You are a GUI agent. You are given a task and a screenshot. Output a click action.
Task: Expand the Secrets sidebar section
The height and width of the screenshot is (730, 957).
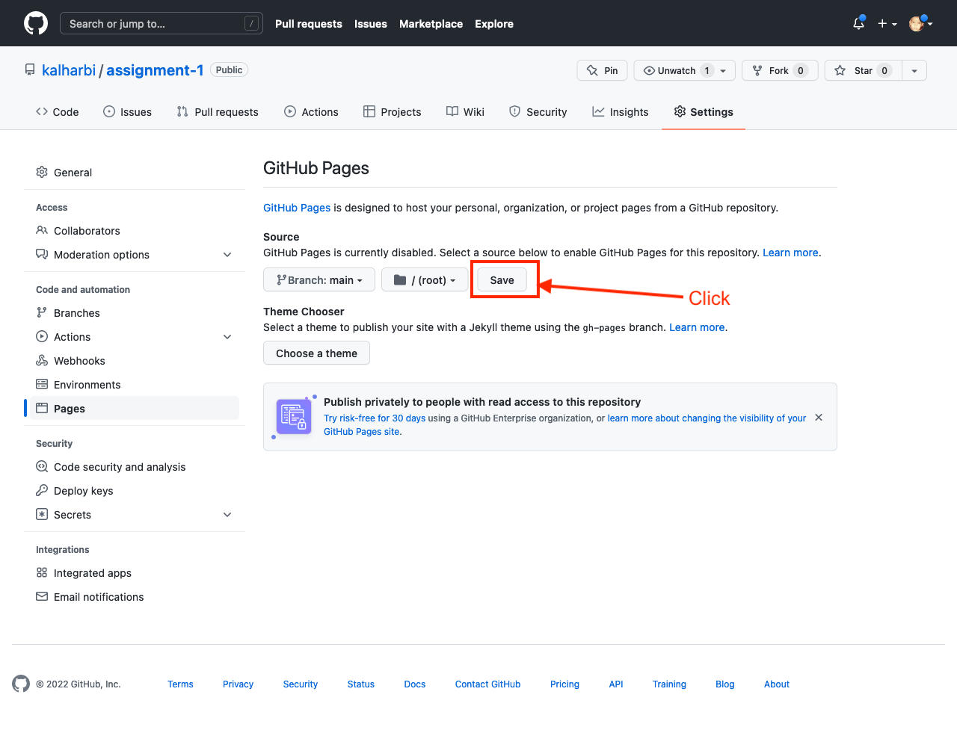pyautogui.click(x=227, y=515)
